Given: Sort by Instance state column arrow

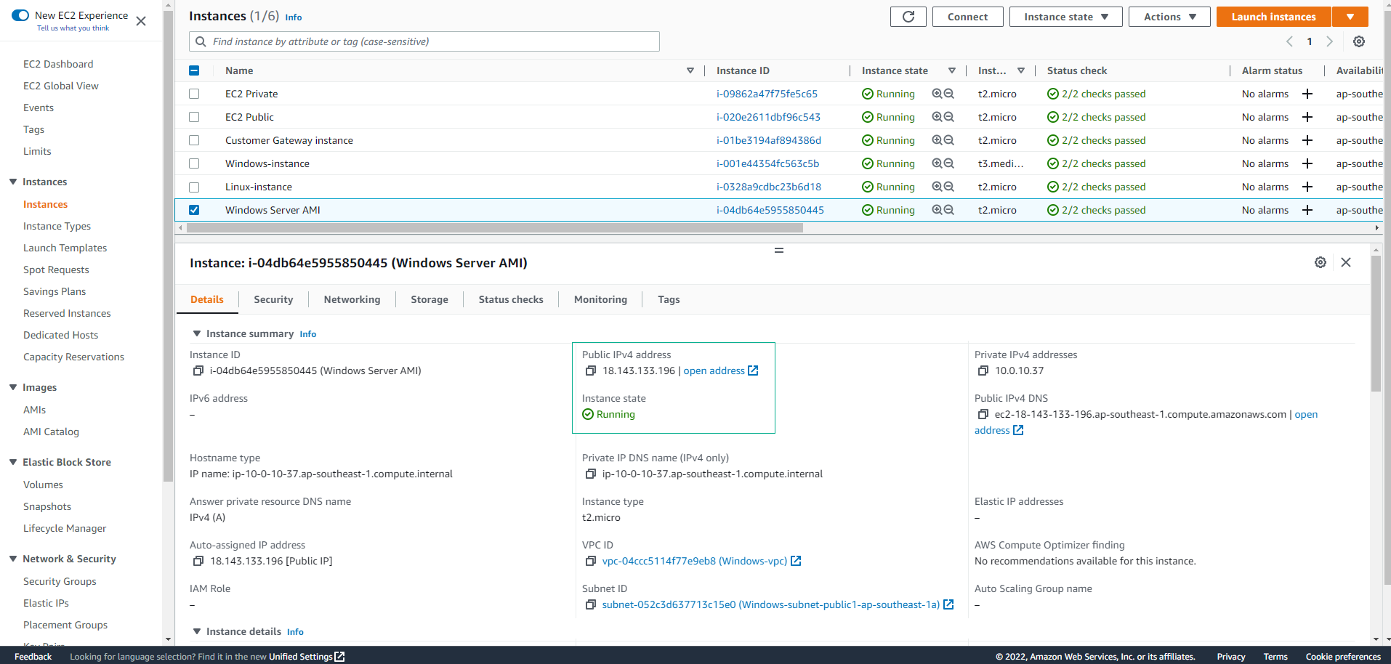Looking at the screenshot, I should (951, 70).
